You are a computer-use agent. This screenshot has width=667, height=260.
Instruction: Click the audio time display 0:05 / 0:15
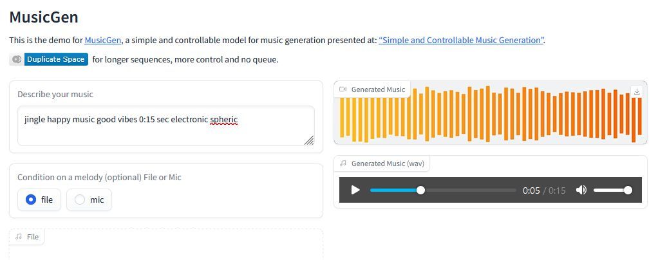pos(544,190)
